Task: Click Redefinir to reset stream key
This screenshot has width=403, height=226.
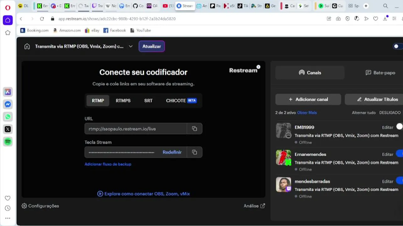Action: [172, 152]
